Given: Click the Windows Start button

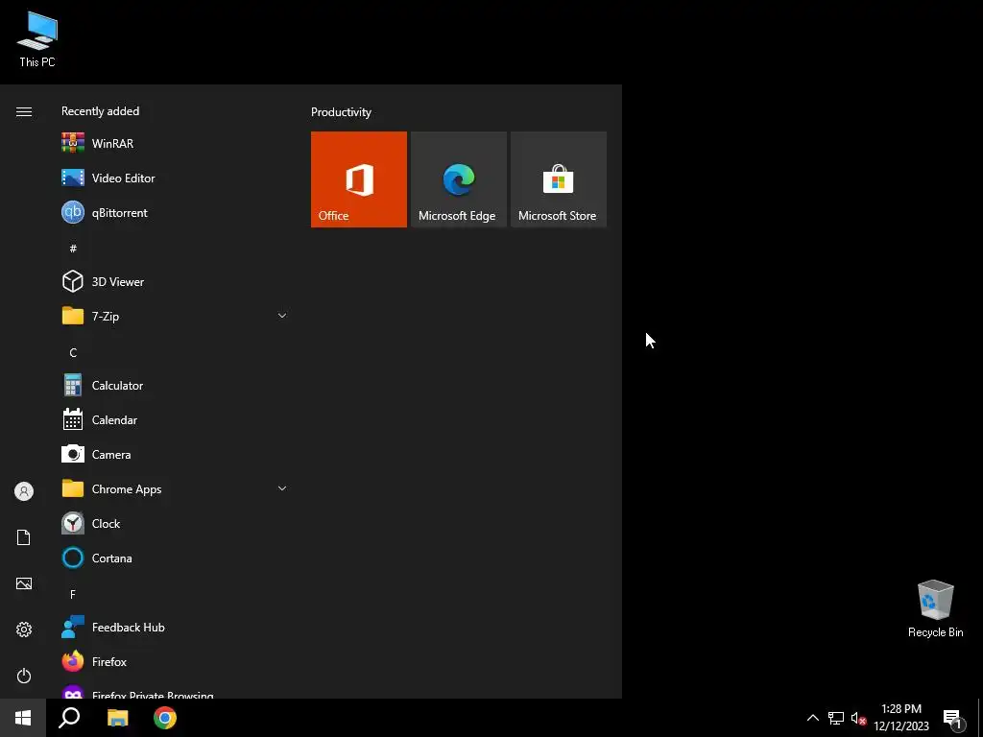Looking at the screenshot, I should click(x=23, y=718).
